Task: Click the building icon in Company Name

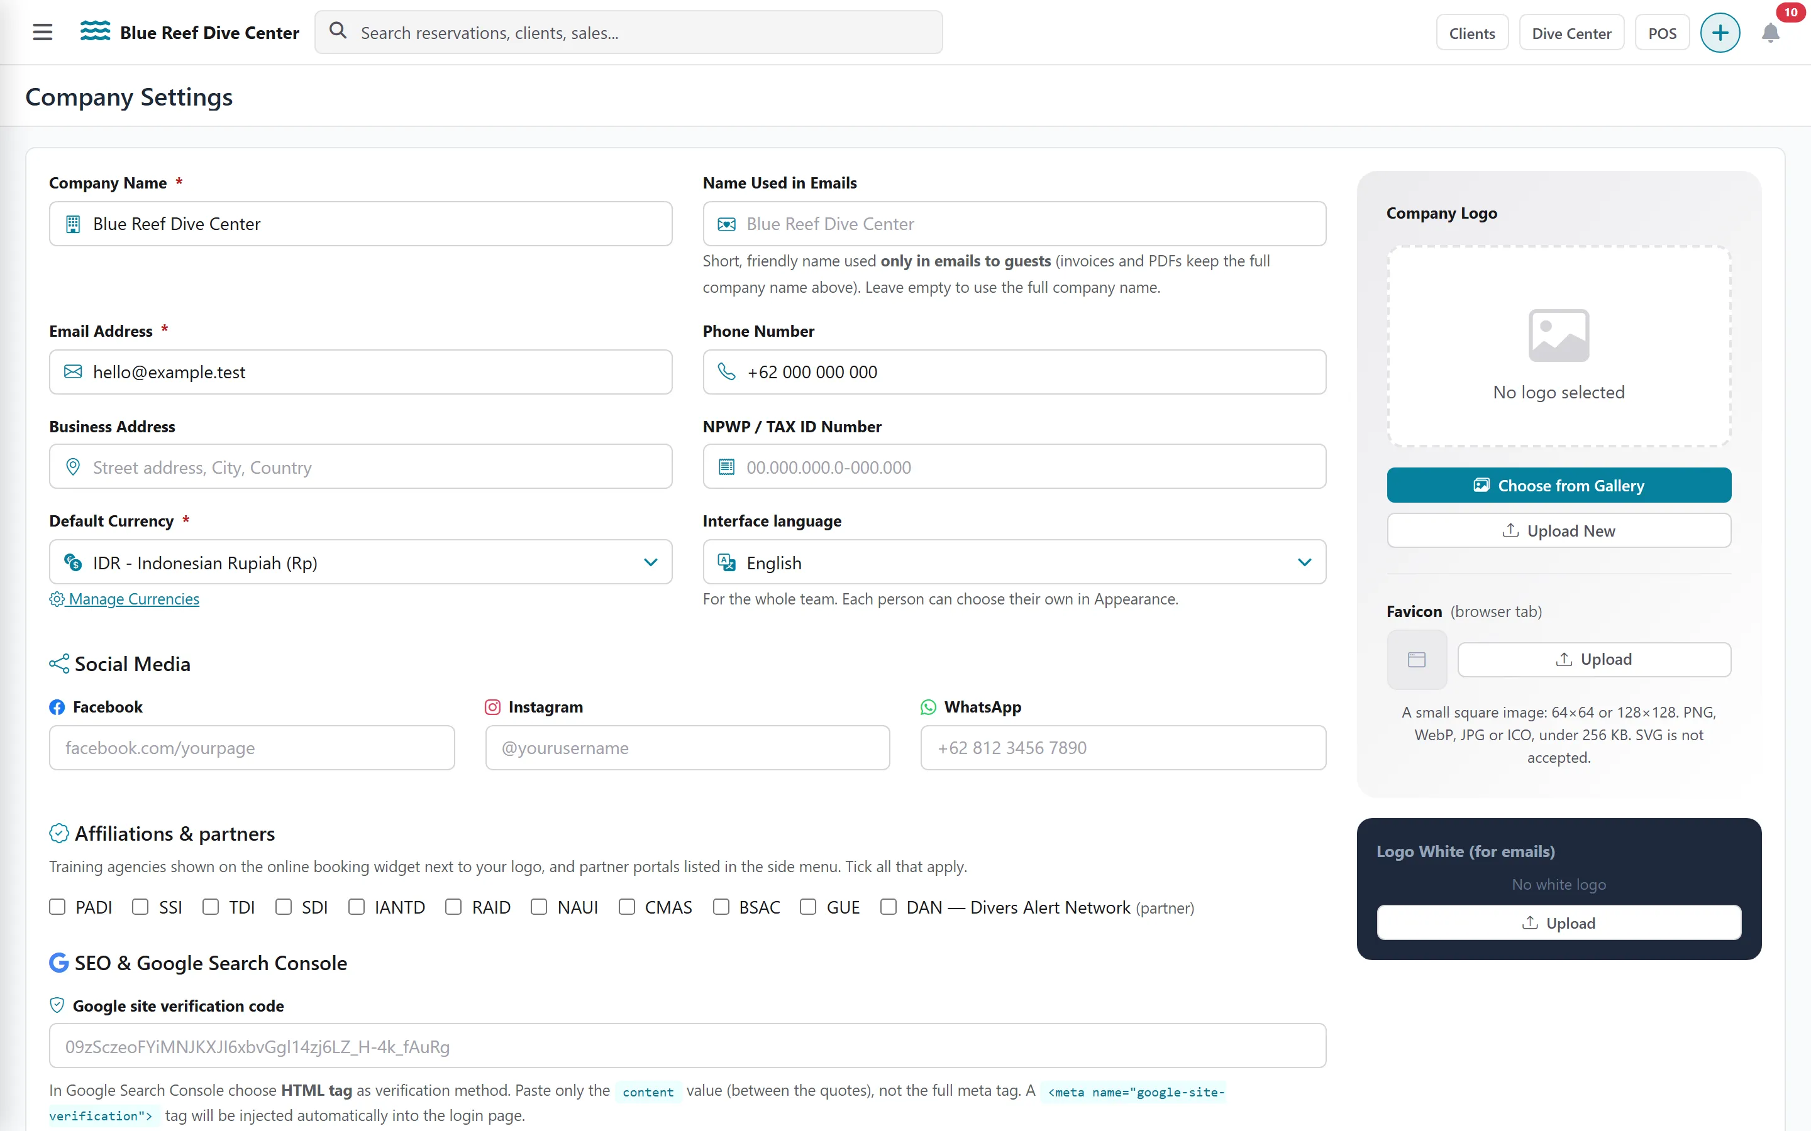Action: click(72, 224)
